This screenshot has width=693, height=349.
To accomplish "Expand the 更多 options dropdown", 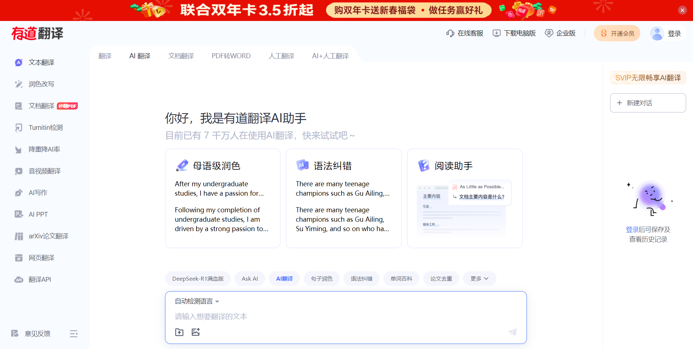I will point(479,278).
